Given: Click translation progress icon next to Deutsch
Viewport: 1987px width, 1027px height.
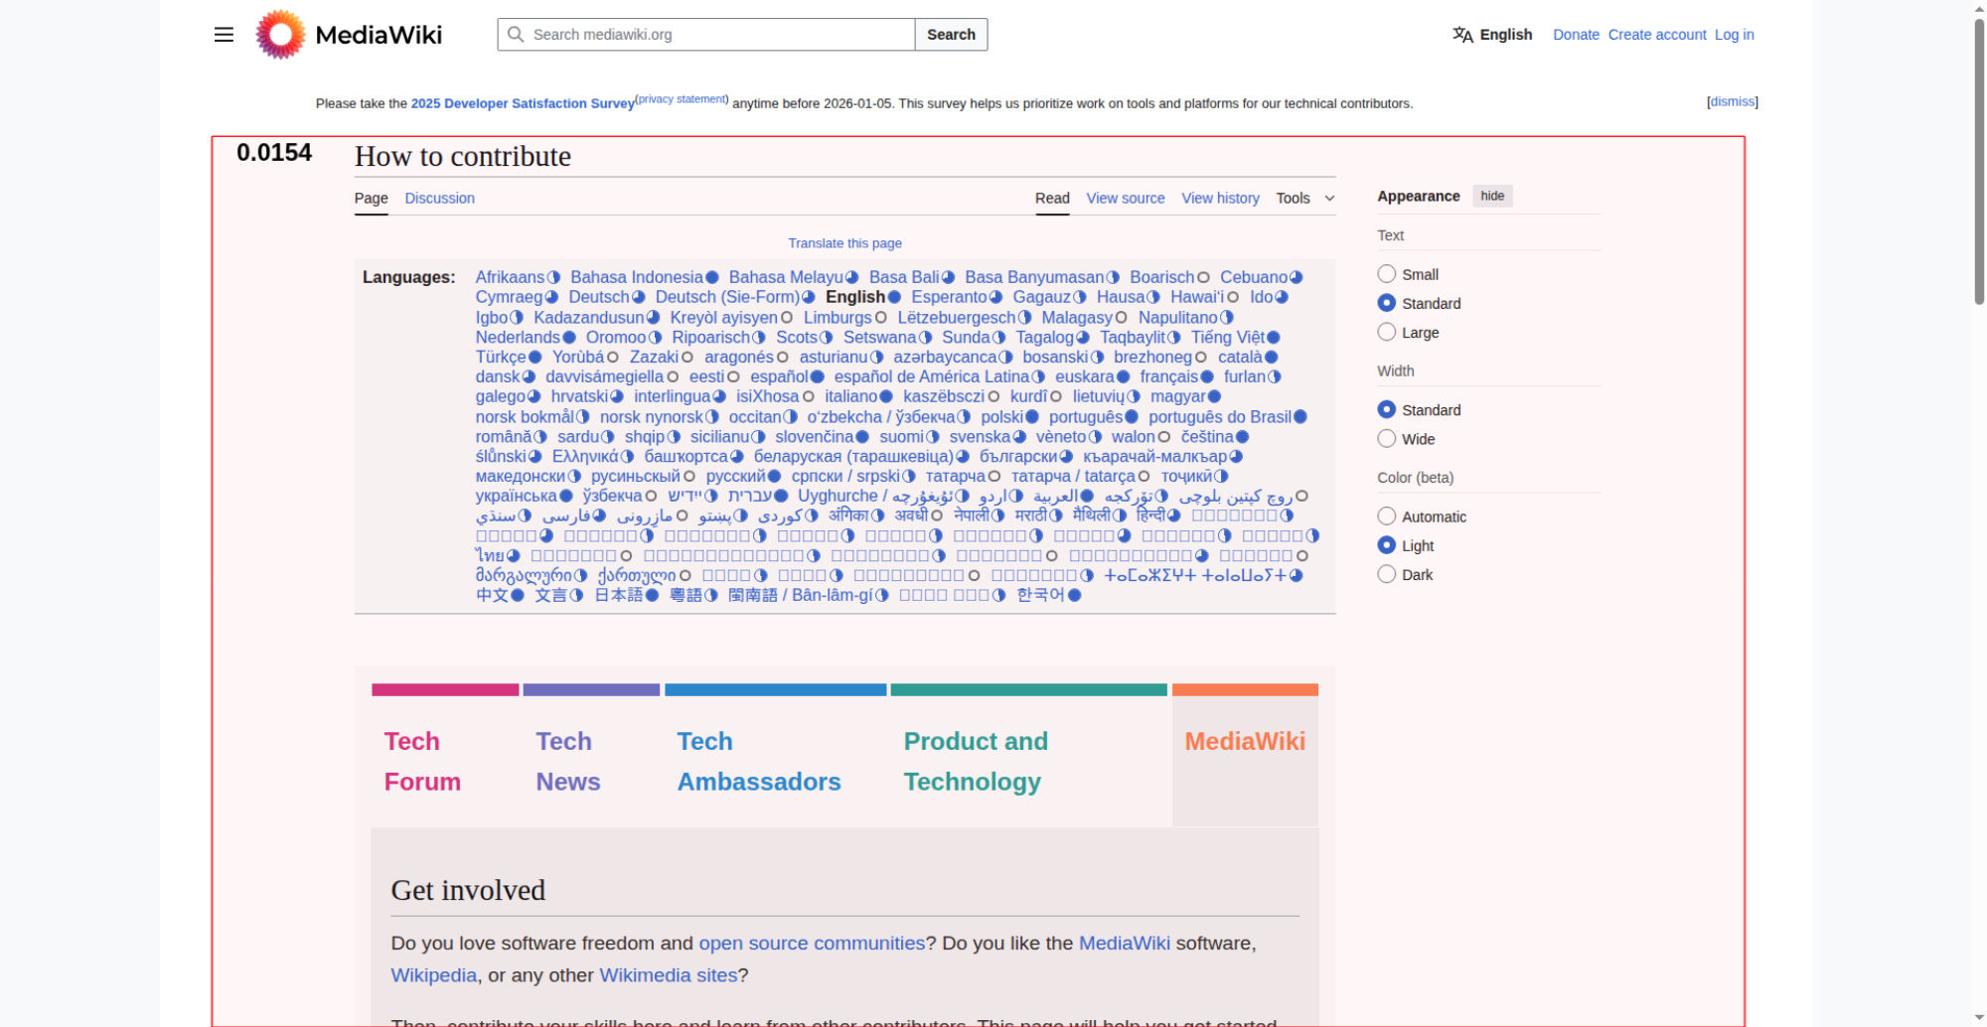Looking at the screenshot, I should 639,297.
